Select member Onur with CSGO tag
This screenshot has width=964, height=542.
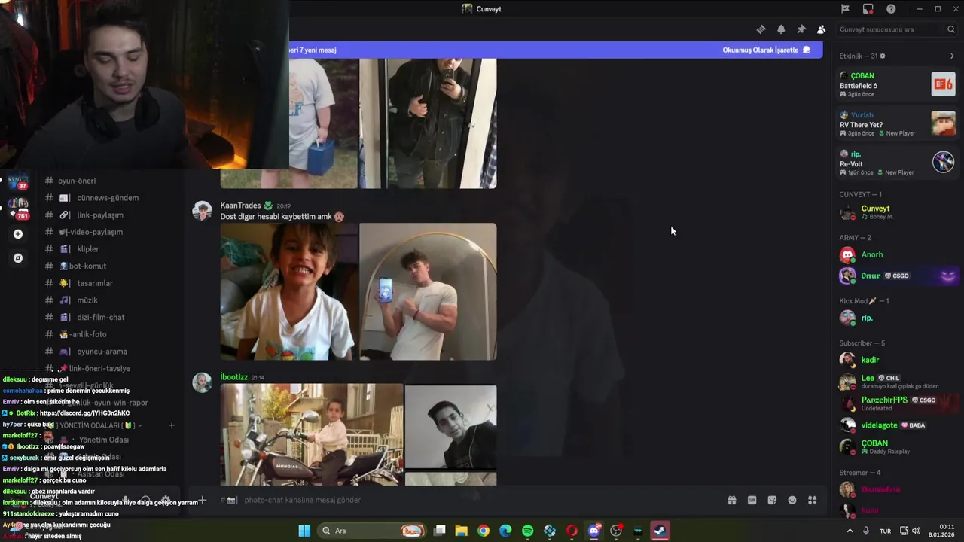point(897,276)
